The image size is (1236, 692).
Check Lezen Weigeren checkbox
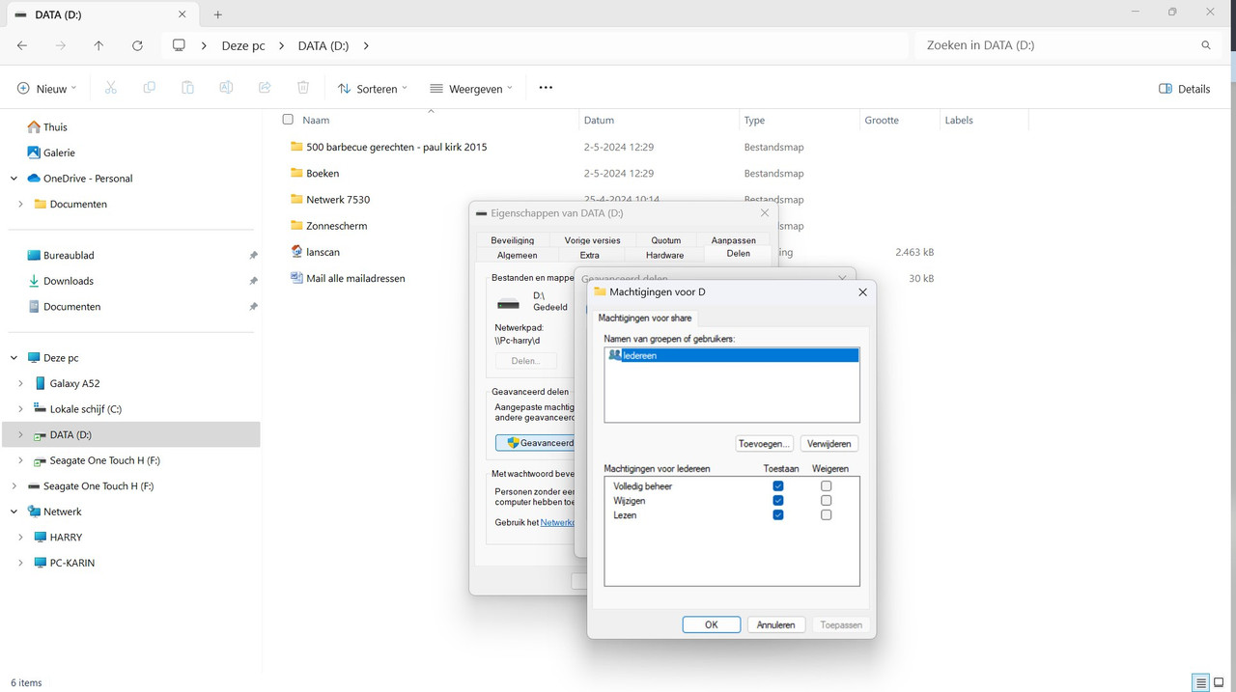coord(826,515)
